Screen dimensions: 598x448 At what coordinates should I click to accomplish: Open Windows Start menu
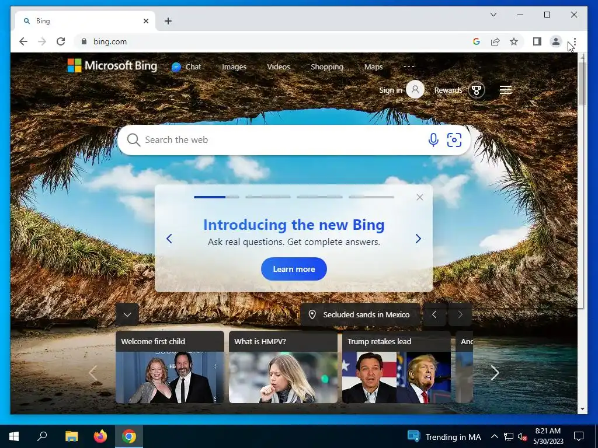(x=14, y=436)
